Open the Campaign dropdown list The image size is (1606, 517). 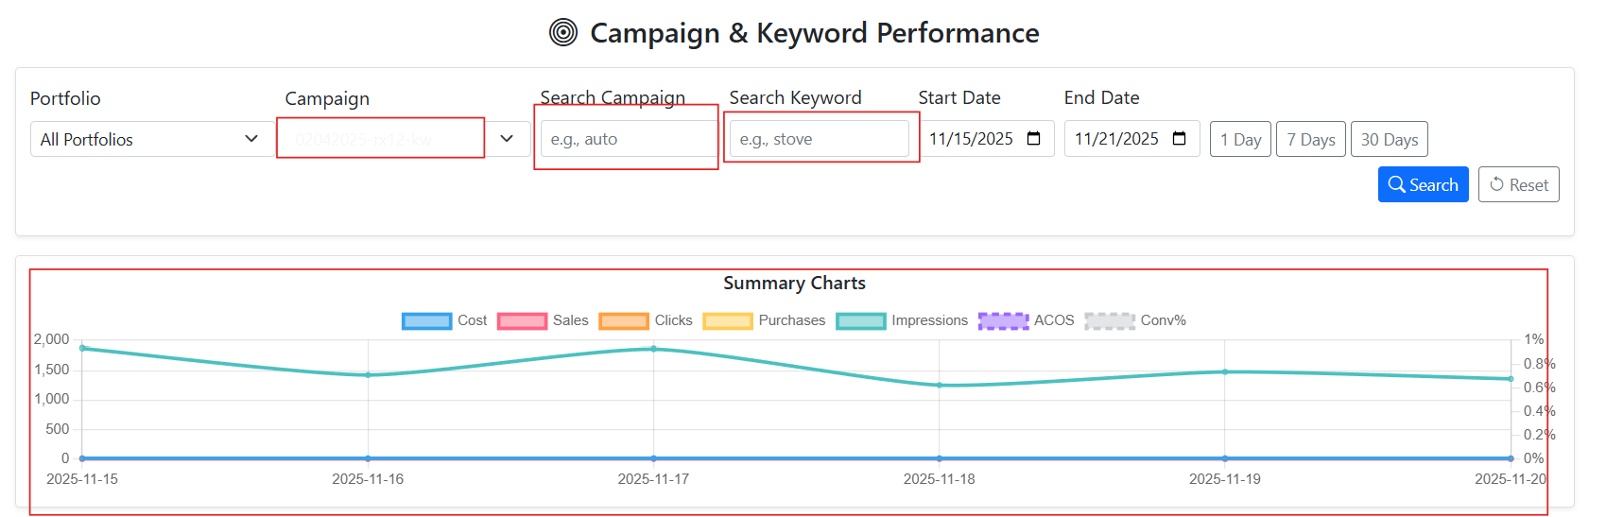coord(381,139)
